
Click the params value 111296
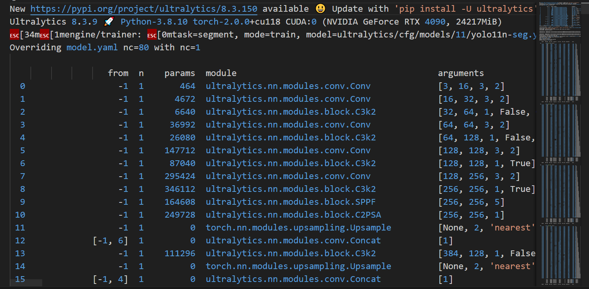point(180,254)
